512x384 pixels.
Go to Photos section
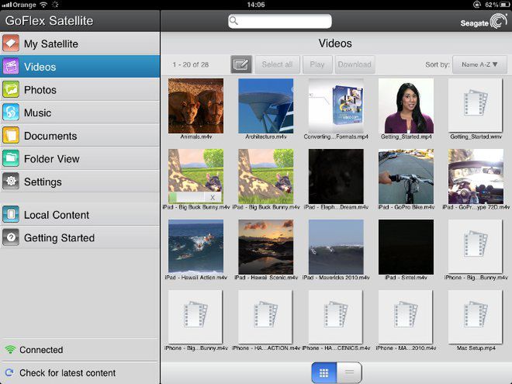pyautogui.click(x=80, y=90)
